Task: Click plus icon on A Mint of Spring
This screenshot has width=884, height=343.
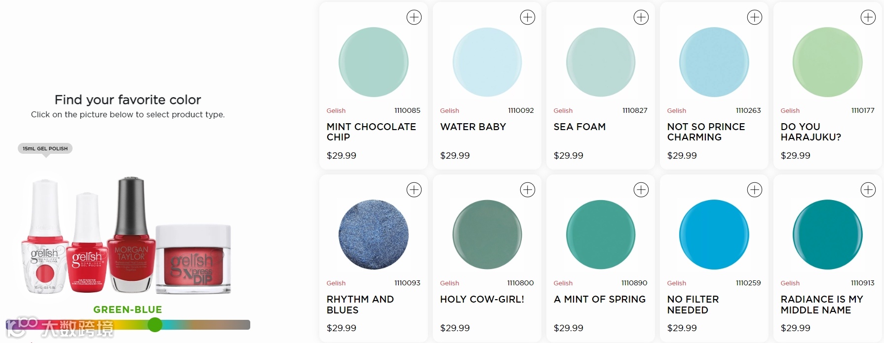Action: click(x=641, y=190)
